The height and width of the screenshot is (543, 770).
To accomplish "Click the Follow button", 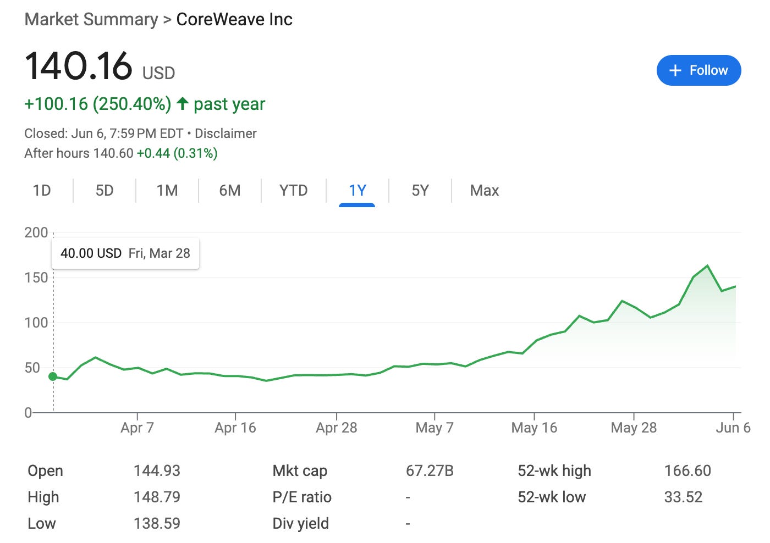I will pos(698,70).
